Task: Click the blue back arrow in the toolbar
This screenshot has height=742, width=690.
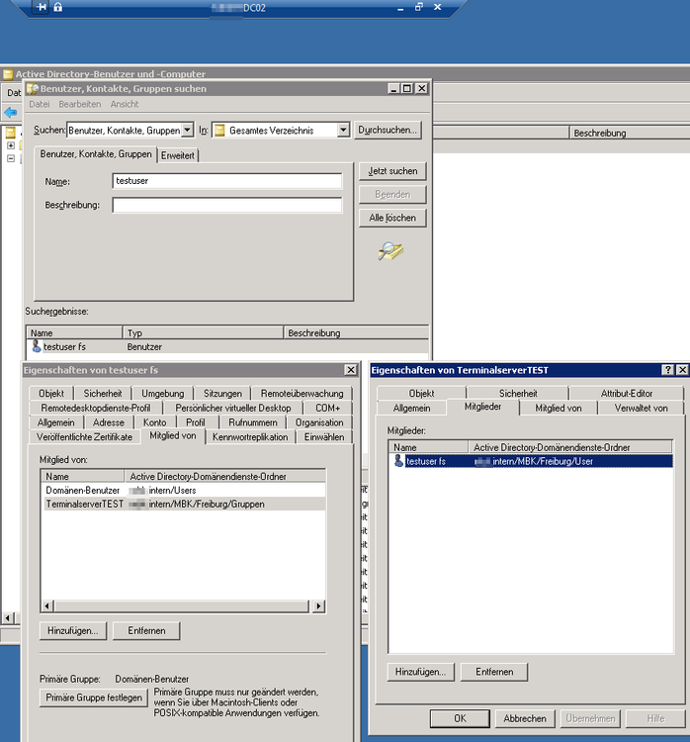Action: [x=11, y=113]
